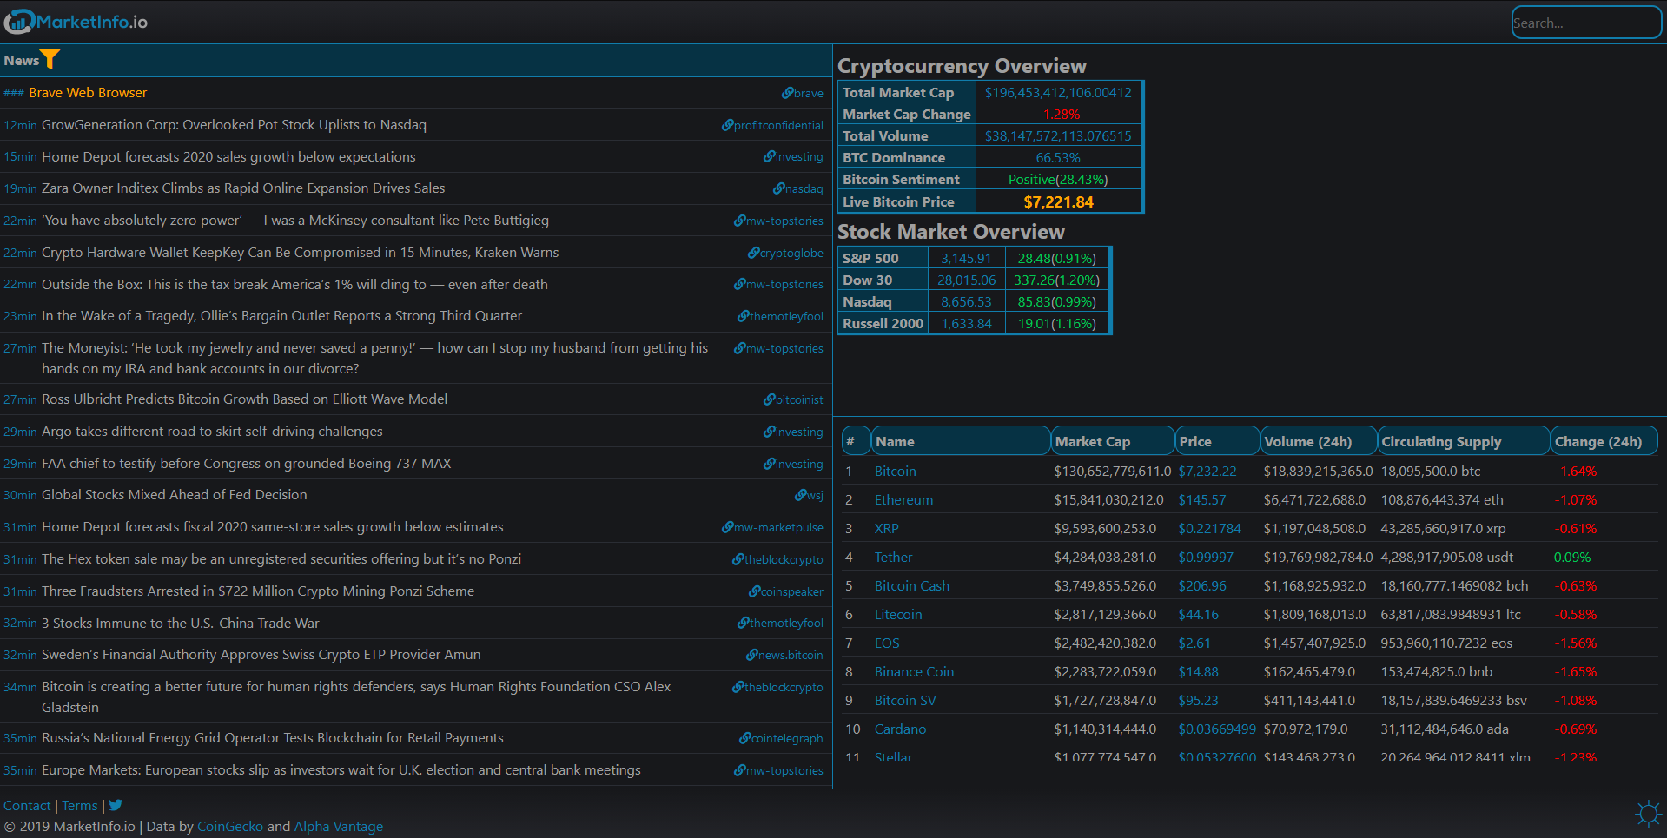The width and height of the screenshot is (1667, 838).
Task: Click the profitconfidential source link icon
Action: pos(727,125)
